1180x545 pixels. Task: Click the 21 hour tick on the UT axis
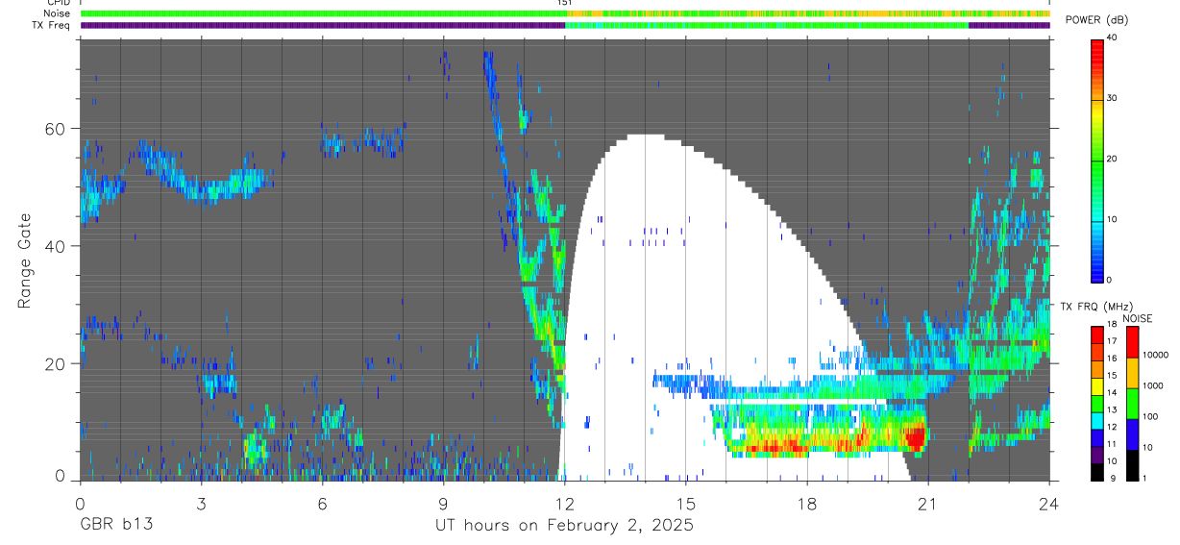(927, 502)
